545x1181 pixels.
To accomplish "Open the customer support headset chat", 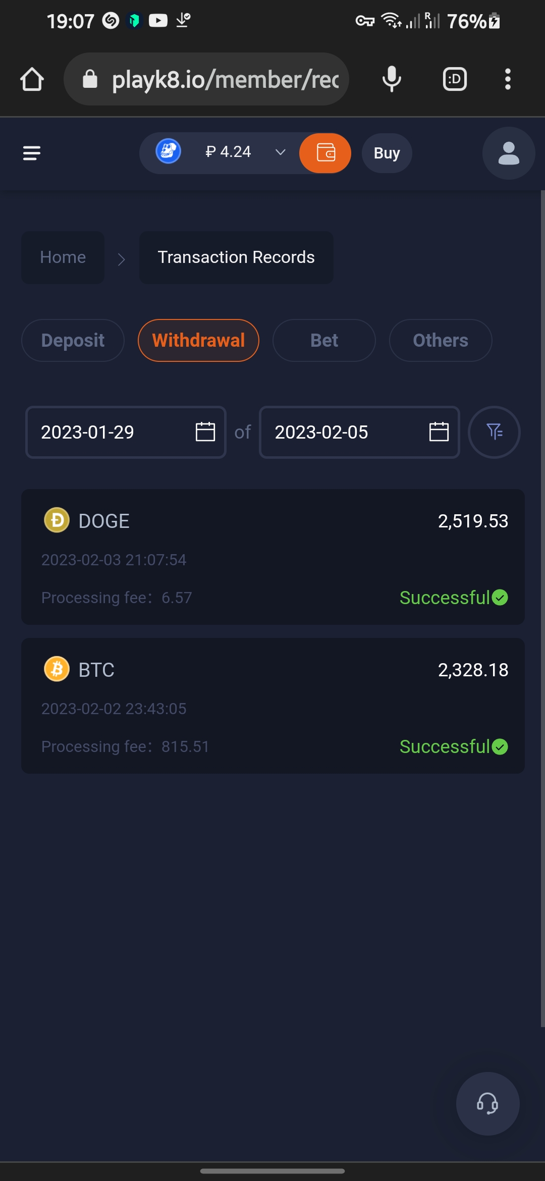I will click(x=487, y=1103).
